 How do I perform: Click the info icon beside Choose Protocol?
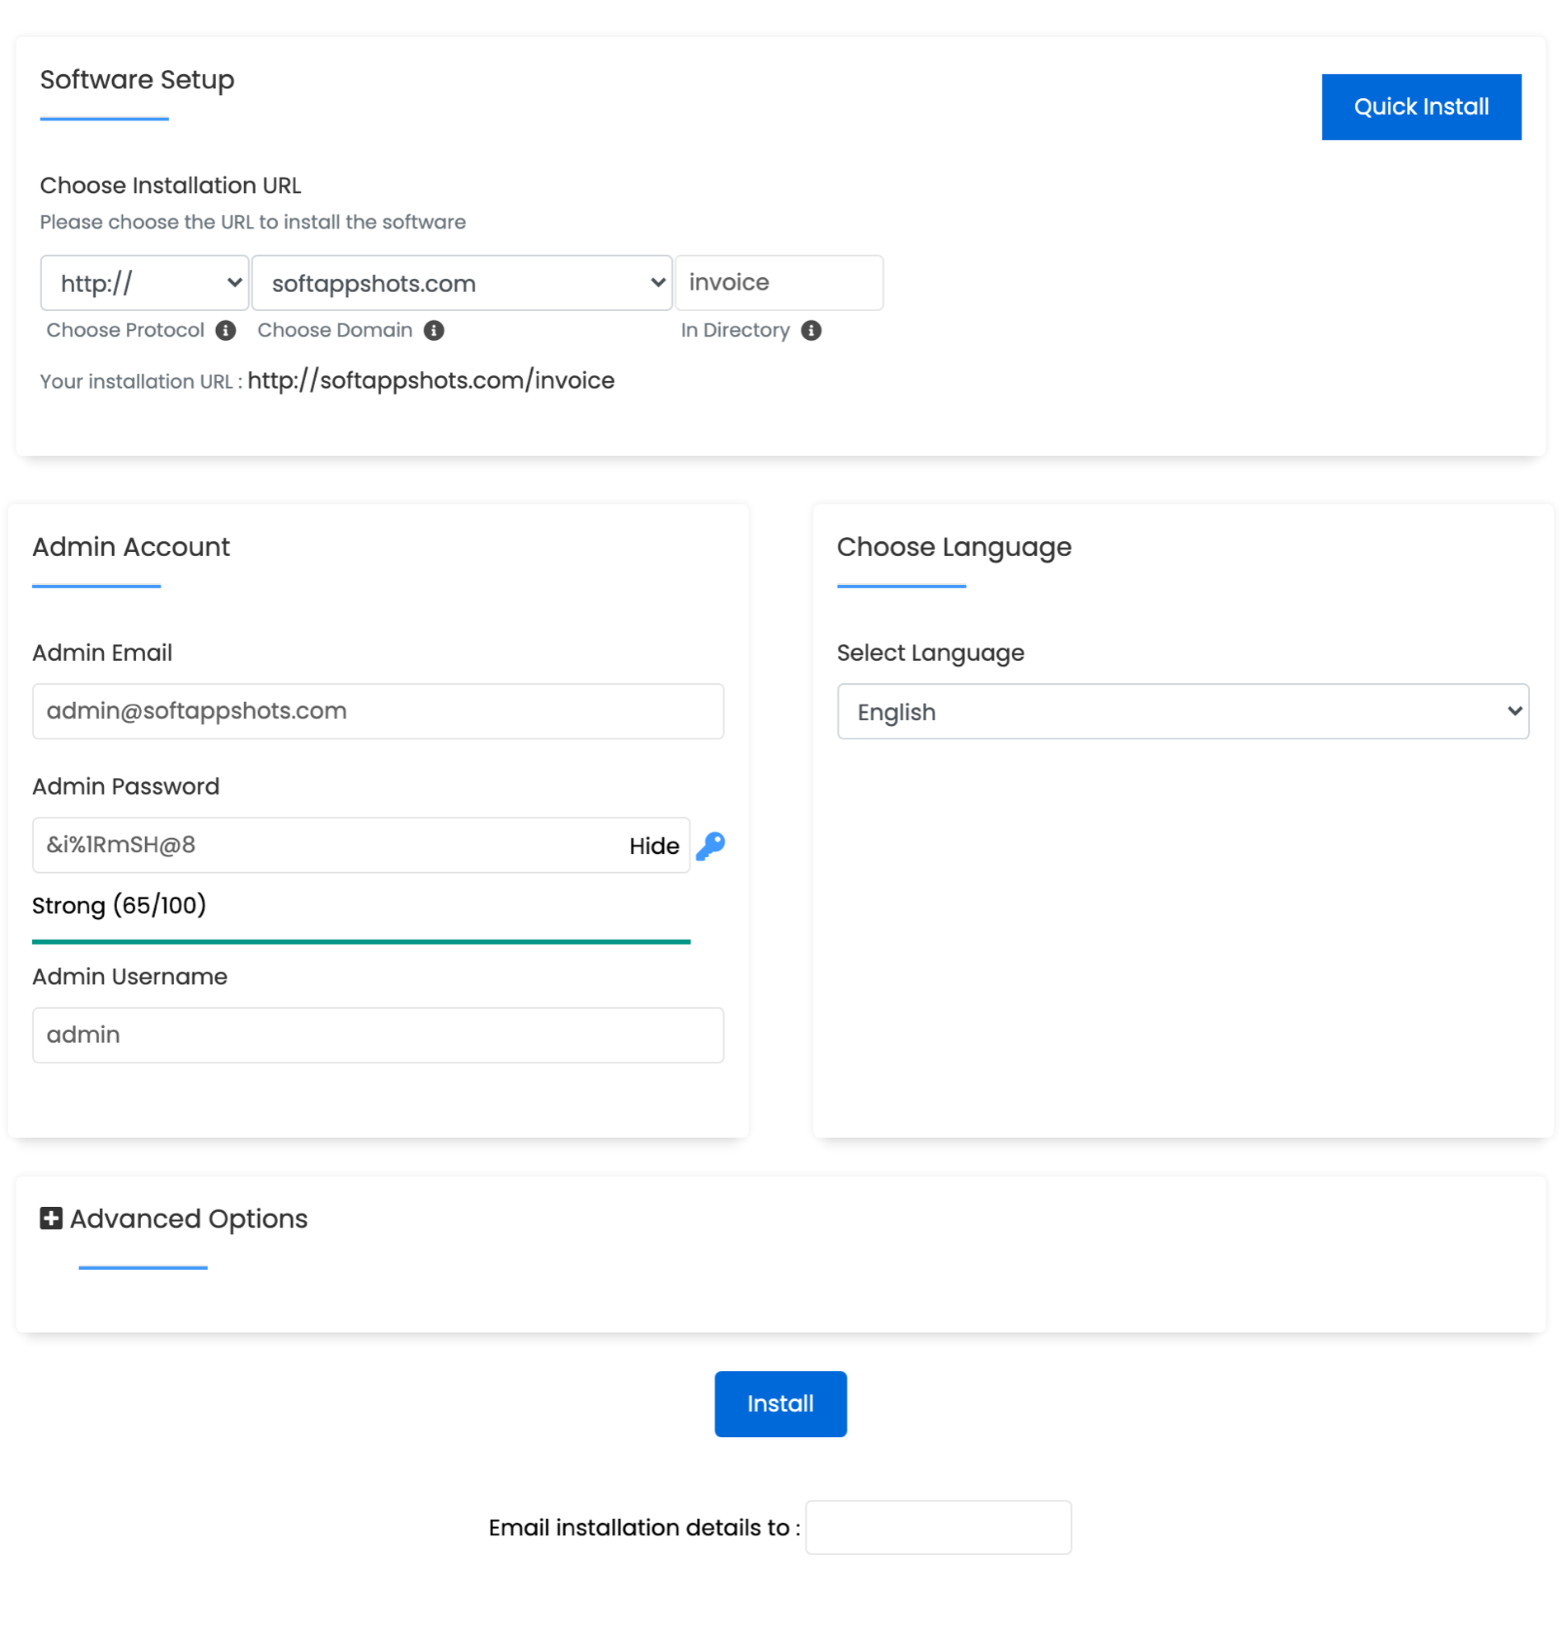[x=225, y=330]
